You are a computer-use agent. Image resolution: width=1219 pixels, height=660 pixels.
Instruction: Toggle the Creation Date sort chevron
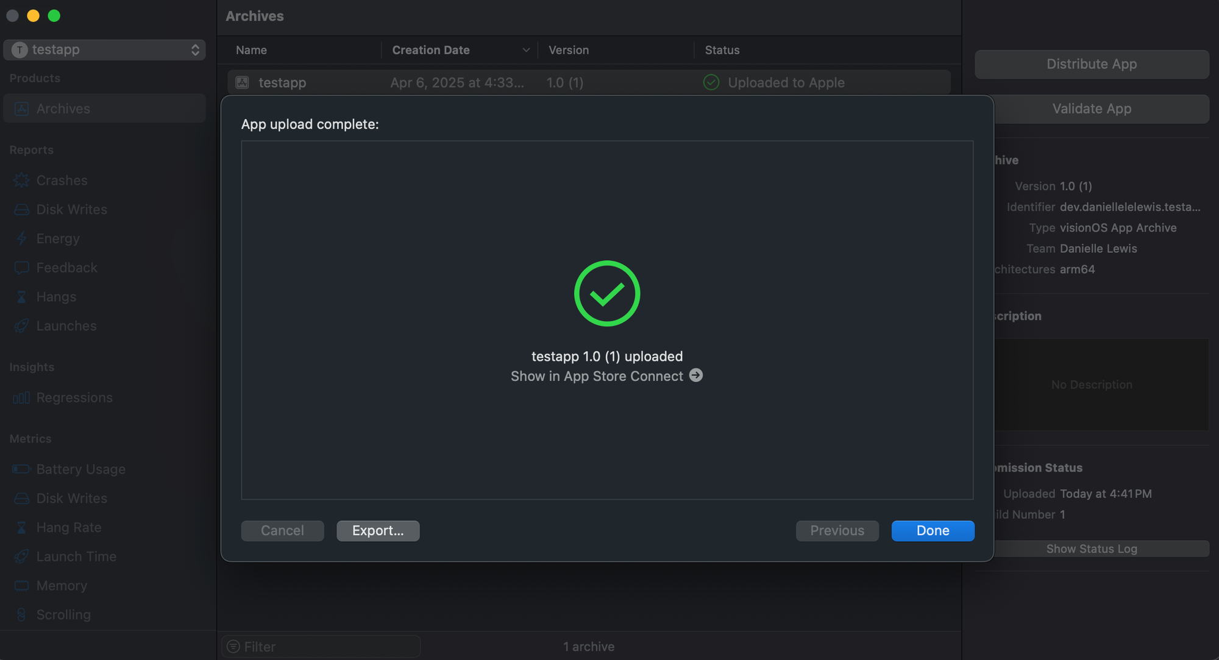coord(526,50)
